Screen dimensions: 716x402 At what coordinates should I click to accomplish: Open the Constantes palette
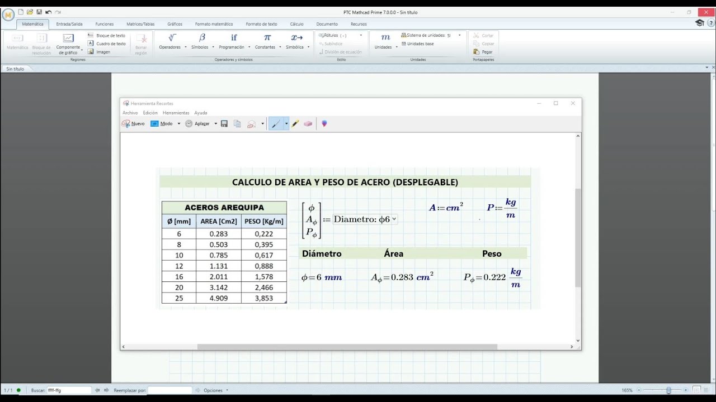[x=267, y=41]
